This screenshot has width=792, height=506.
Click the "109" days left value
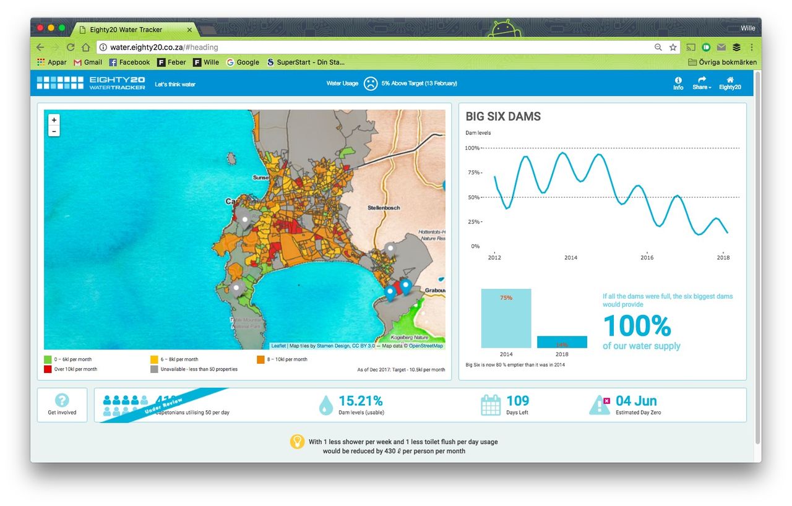[518, 401]
